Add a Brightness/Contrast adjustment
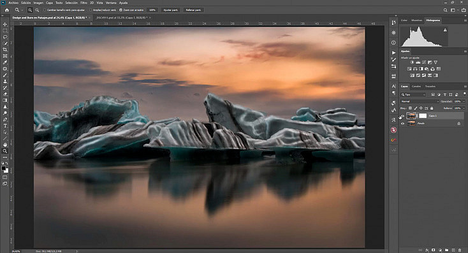The height and width of the screenshot is (253, 468). point(412,62)
